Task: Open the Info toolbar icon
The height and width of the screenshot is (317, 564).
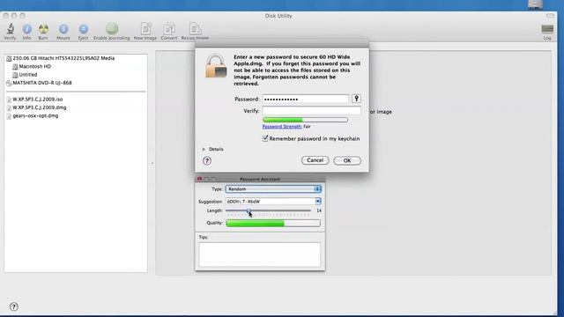Action: coord(27,31)
